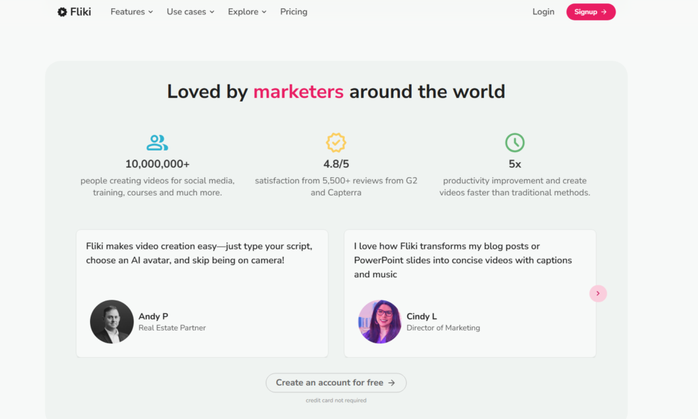698x419 pixels.
Task: Advance testimonials with the pink arrow control
Action: point(598,293)
